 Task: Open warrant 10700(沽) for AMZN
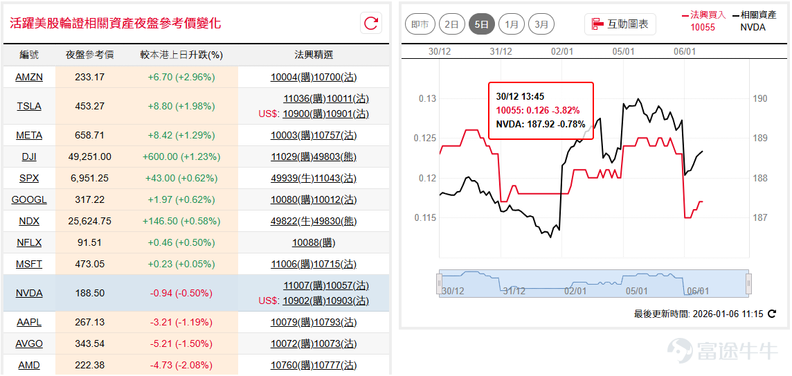[x=335, y=78]
